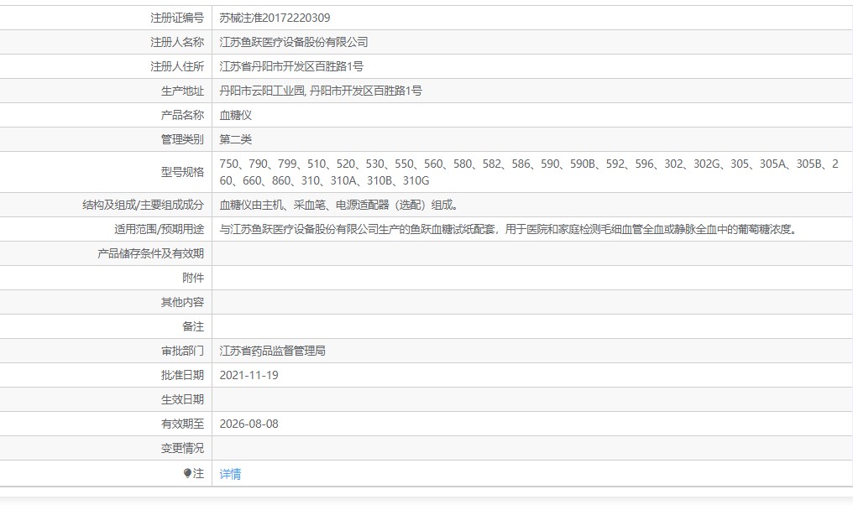The width and height of the screenshot is (853, 505).
Task: Select registration number 苏械注准20172220309
Action: click(275, 18)
